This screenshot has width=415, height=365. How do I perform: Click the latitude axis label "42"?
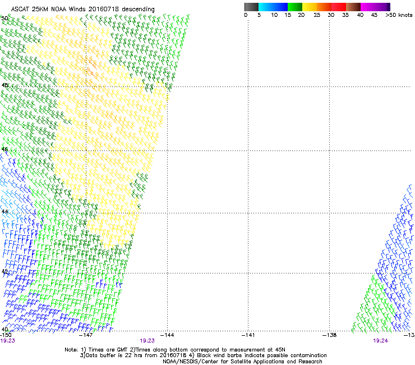coord(4,271)
